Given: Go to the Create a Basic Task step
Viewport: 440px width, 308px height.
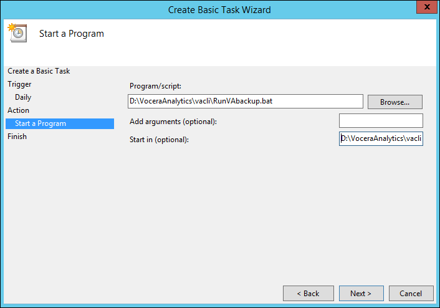Looking at the screenshot, I should 39,71.
